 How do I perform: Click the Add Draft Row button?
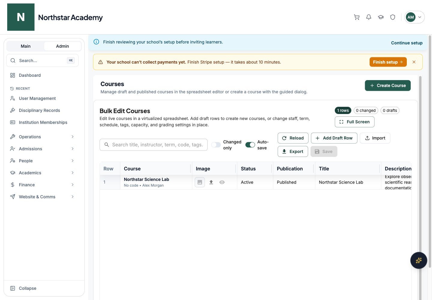334,138
